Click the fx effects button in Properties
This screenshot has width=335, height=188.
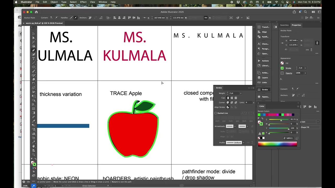click(281, 79)
